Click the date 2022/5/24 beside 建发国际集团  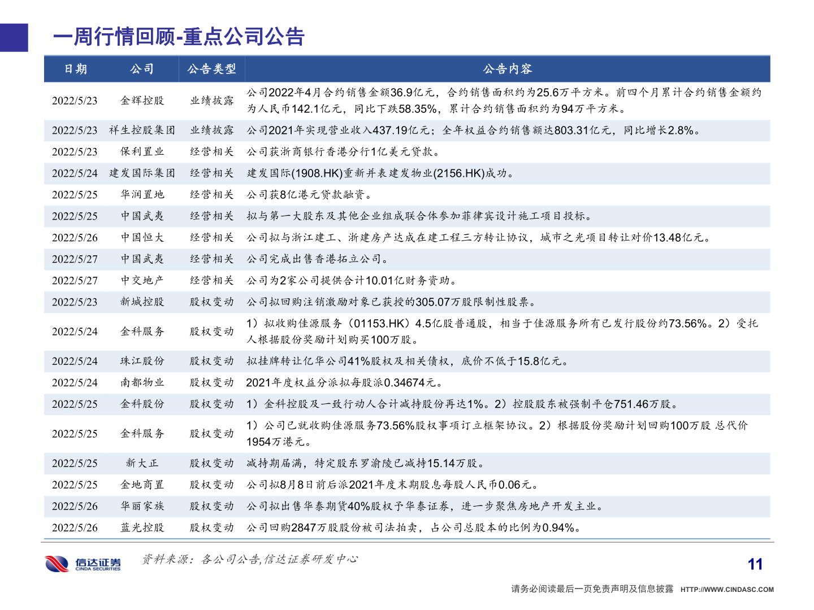tap(75, 174)
